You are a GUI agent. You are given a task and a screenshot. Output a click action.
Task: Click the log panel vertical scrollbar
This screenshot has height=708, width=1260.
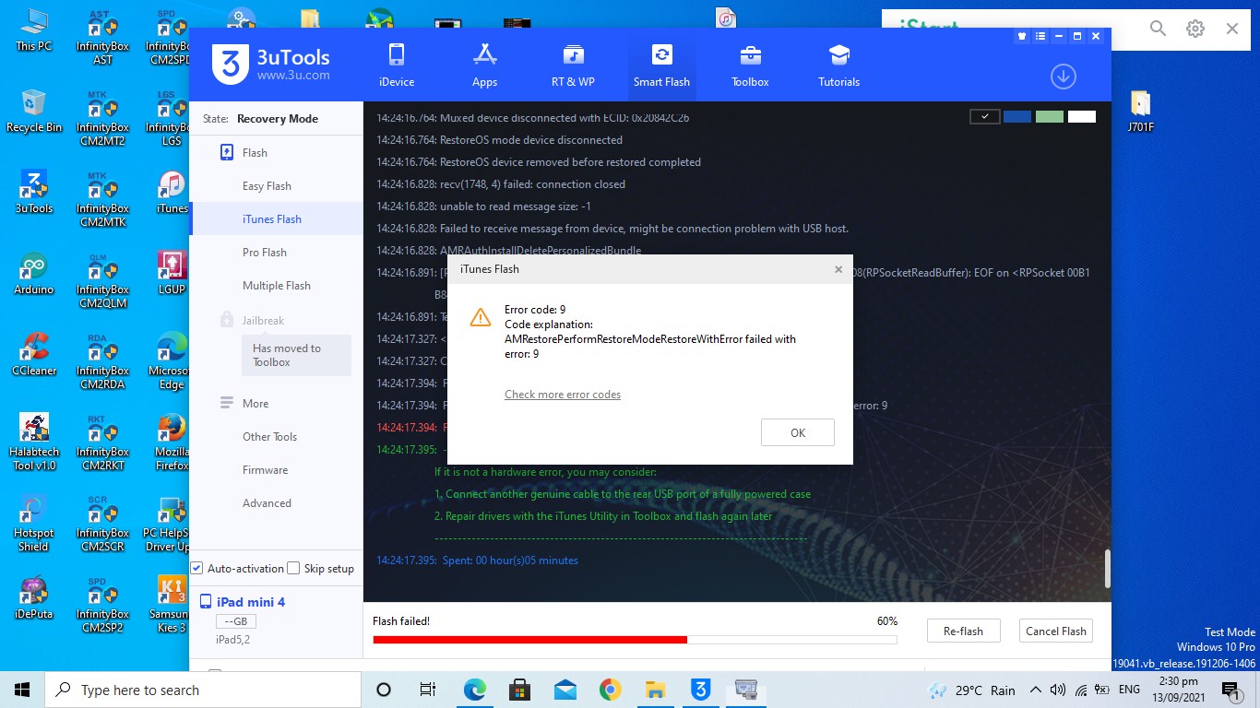tap(1107, 567)
